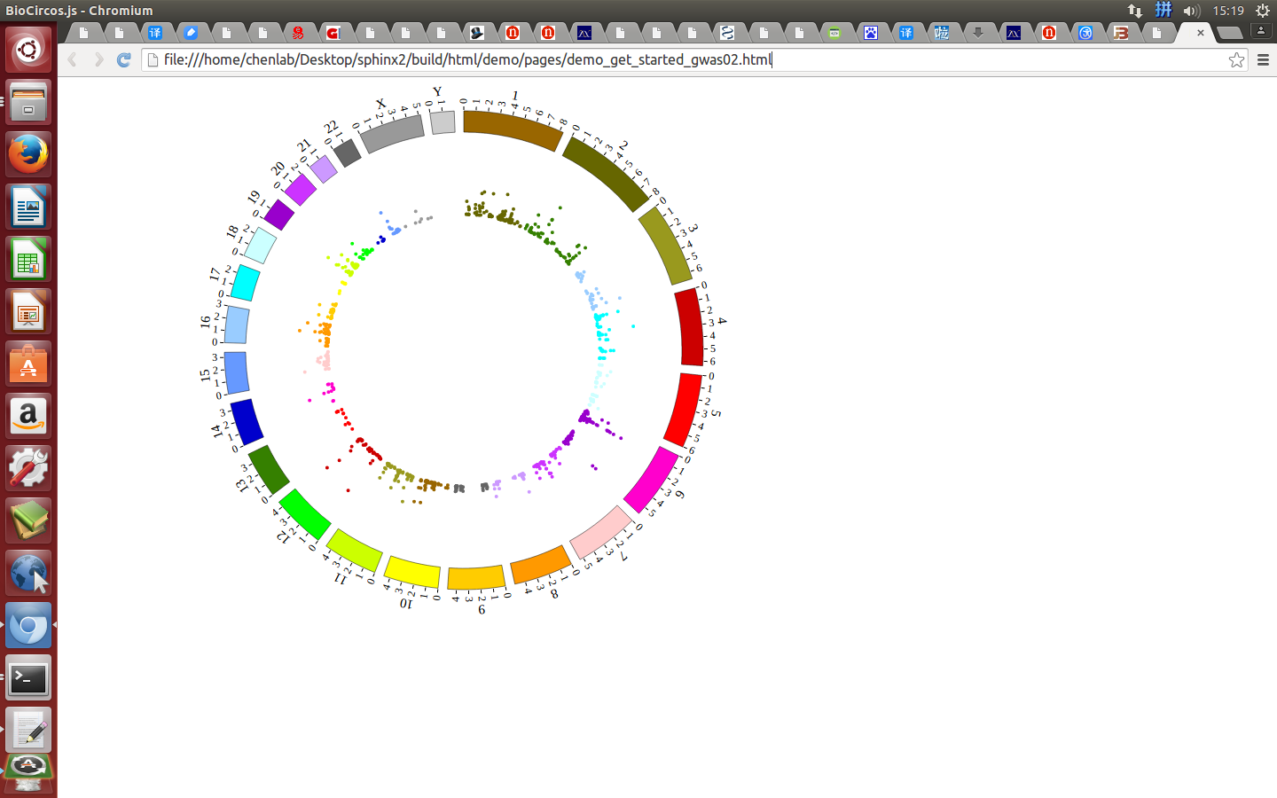Viewport: 1277px width, 798px height.
Task: Switch to the tab with the curved S favicon
Action: [x=727, y=33]
